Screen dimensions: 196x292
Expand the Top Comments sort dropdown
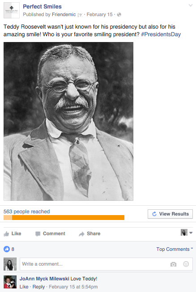coord(175,249)
